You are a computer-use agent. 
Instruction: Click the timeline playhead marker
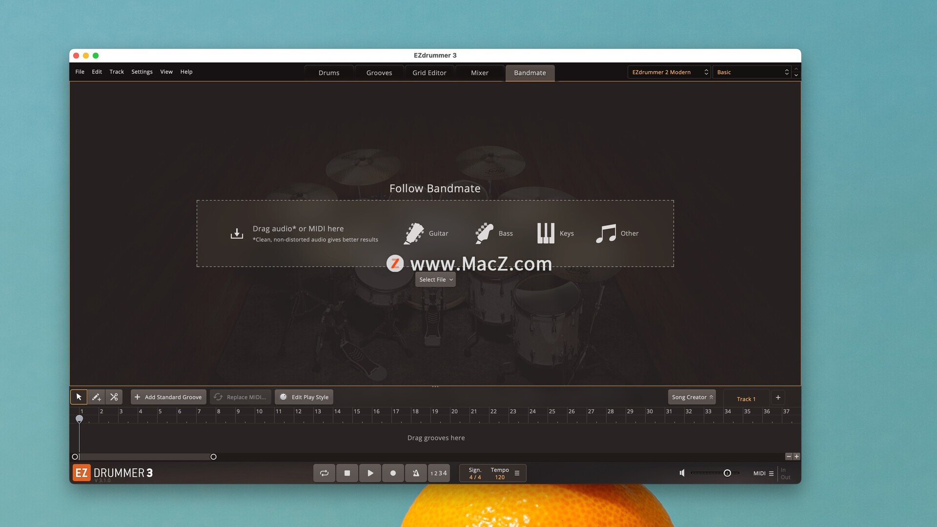point(79,419)
